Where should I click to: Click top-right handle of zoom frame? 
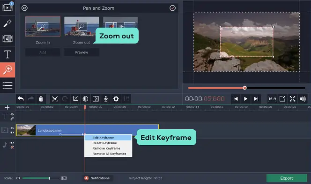pos(274,27)
